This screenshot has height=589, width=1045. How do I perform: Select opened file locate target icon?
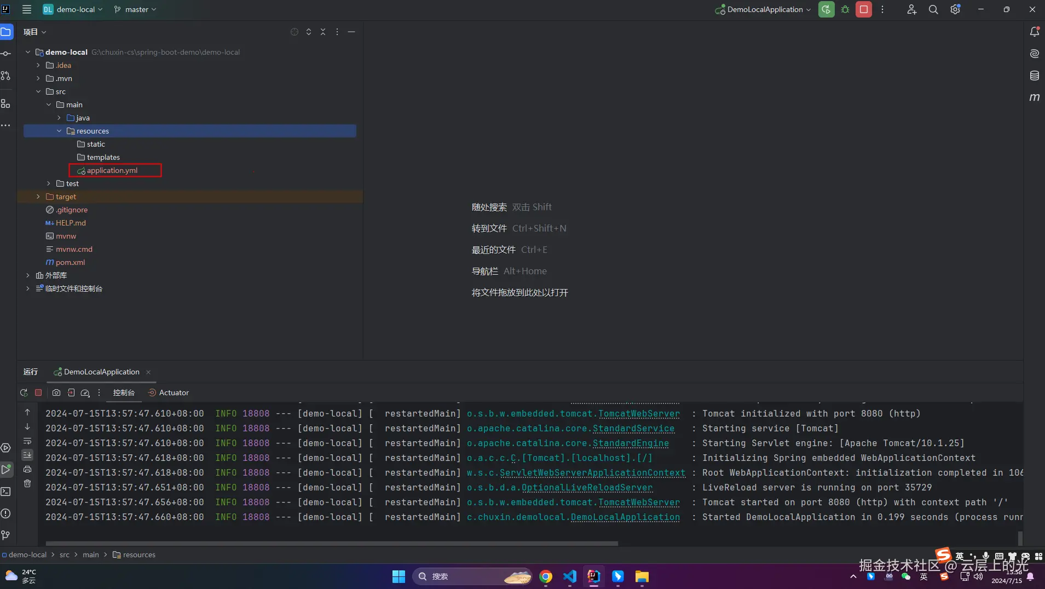pyautogui.click(x=295, y=32)
